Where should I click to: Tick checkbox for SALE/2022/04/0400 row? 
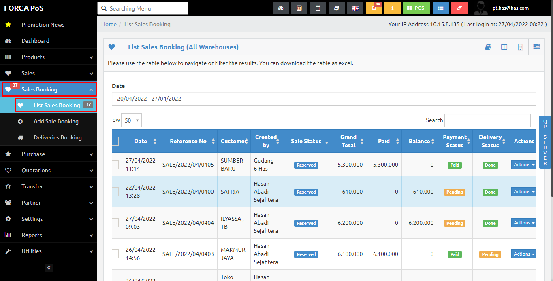coord(115,192)
